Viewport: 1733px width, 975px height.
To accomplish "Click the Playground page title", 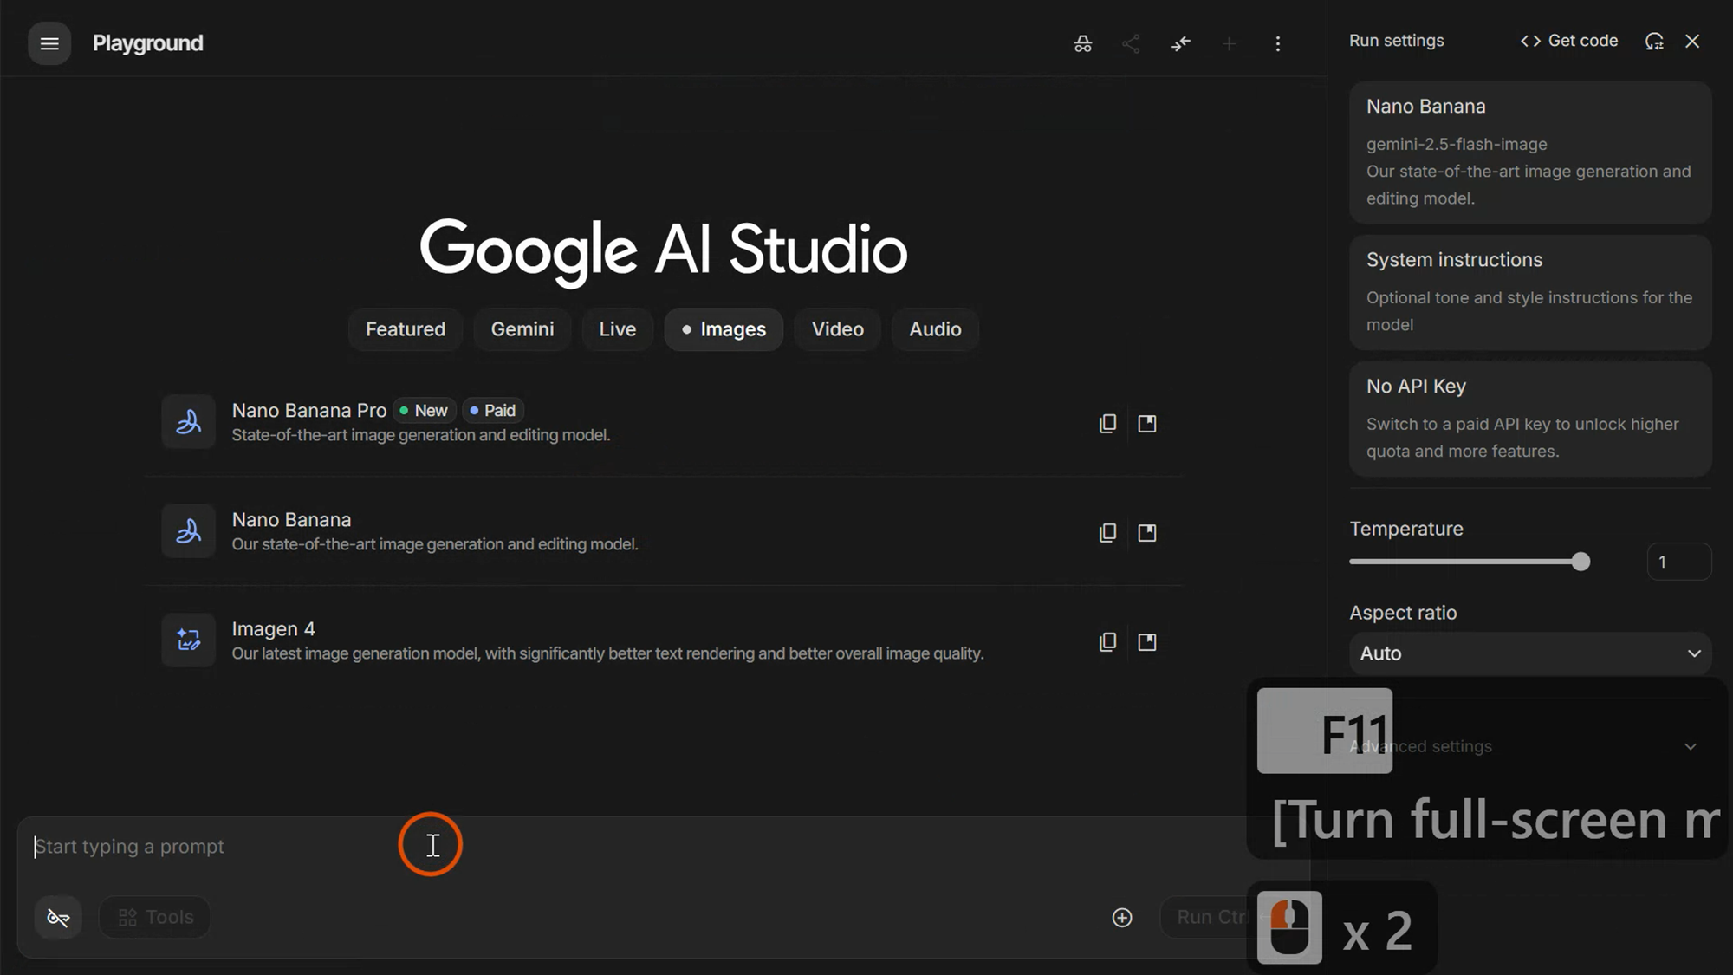I will click(148, 43).
